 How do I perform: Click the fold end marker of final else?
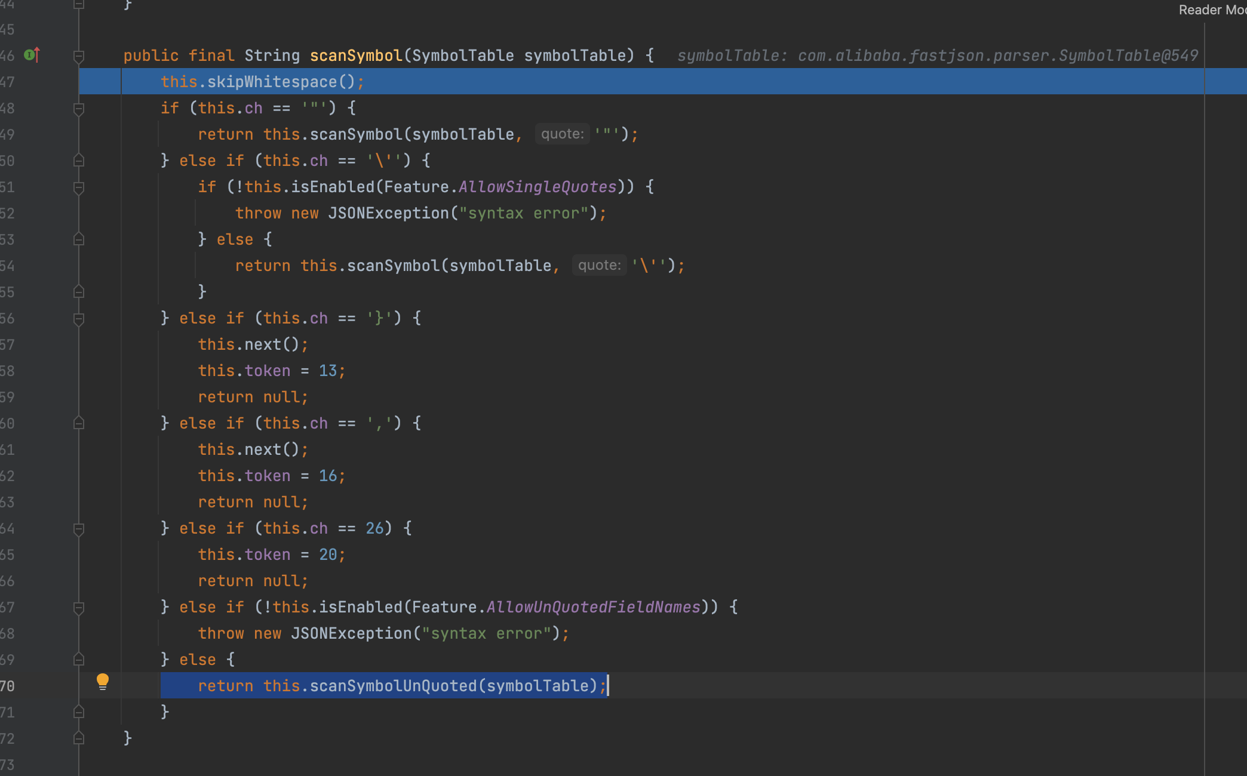click(78, 712)
